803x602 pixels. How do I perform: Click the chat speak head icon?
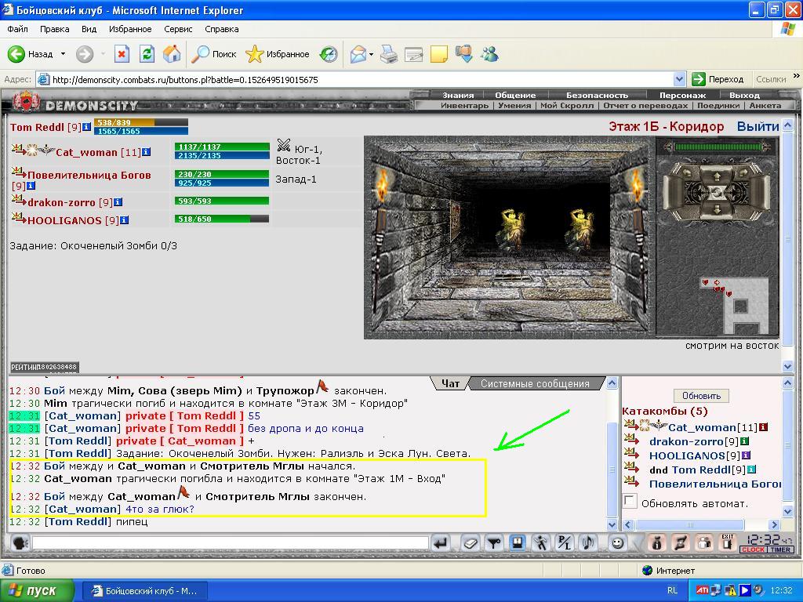coord(20,542)
